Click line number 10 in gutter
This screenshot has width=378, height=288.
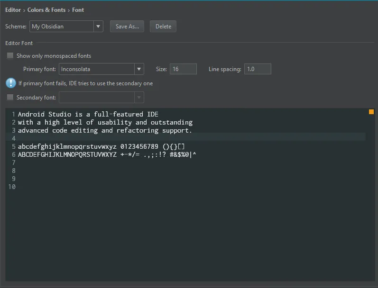point(12,187)
